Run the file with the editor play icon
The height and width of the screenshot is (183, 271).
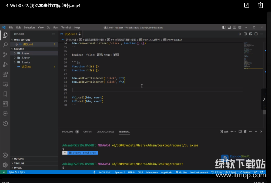240,34
